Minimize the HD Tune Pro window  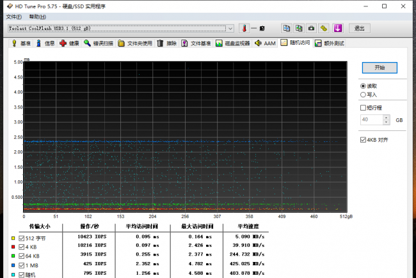coord(365,6)
